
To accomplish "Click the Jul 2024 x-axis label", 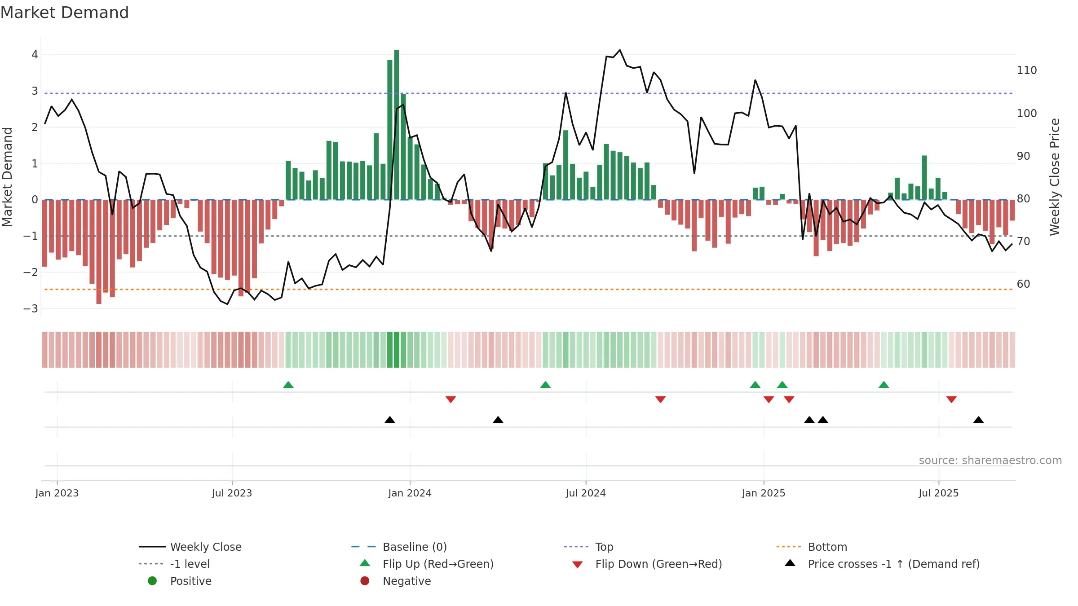I will [x=586, y=493].
